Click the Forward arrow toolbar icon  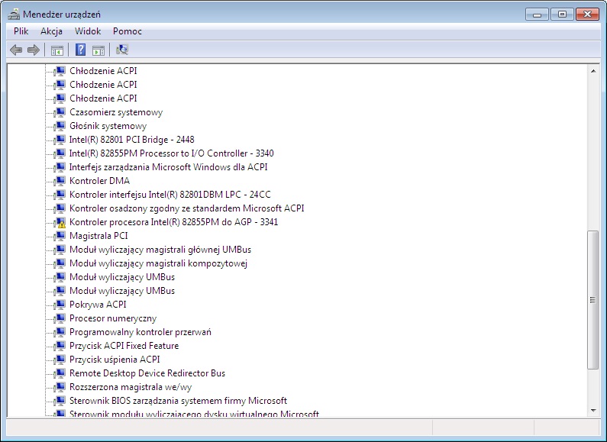(34, 50)
